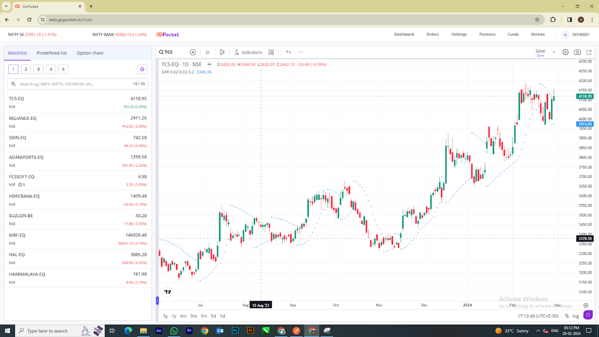Open the Indicators dialog
Screen dimensions: 599x337
click(x=248, y=52)
